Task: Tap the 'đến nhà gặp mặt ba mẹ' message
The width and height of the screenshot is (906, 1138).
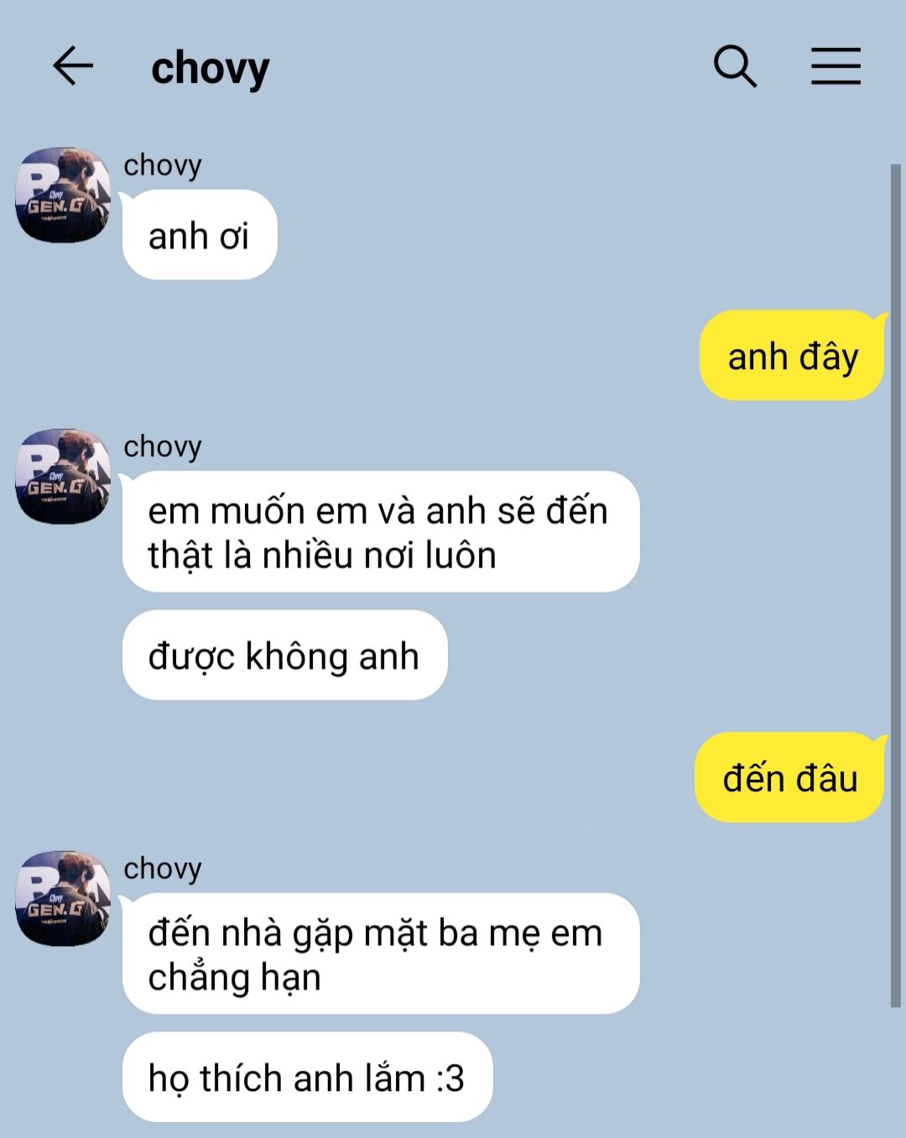Action: (x=381, y=953)
